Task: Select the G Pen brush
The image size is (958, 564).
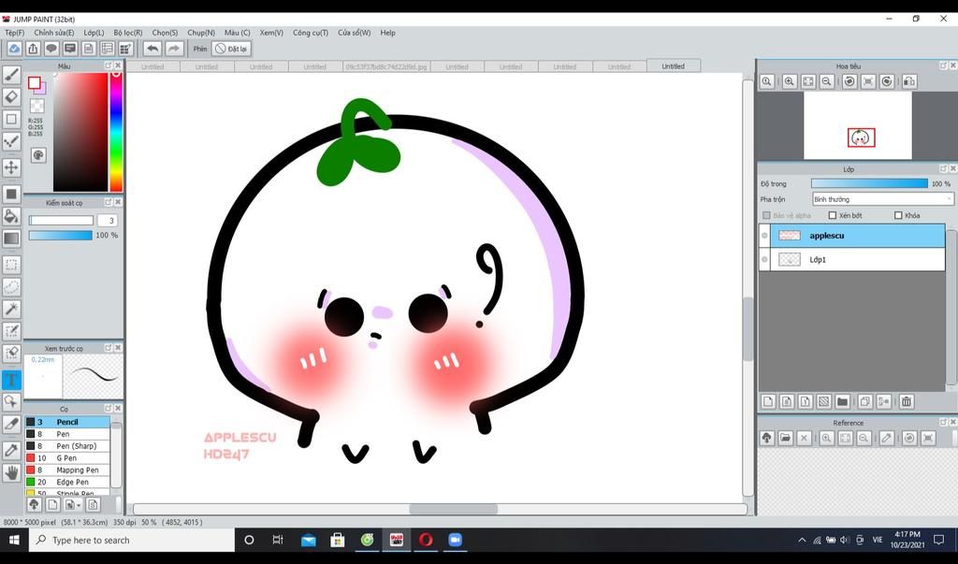Action: pyautogui.click(x=66, y=457)
